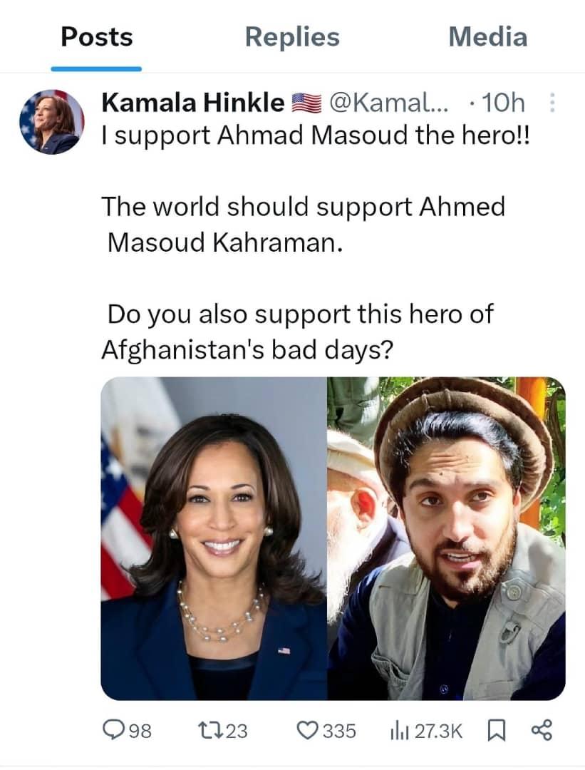Viewport: 585px width, 770px height.
Task: Click the @Kamal... handle
Action: click(x=388, y=103)
